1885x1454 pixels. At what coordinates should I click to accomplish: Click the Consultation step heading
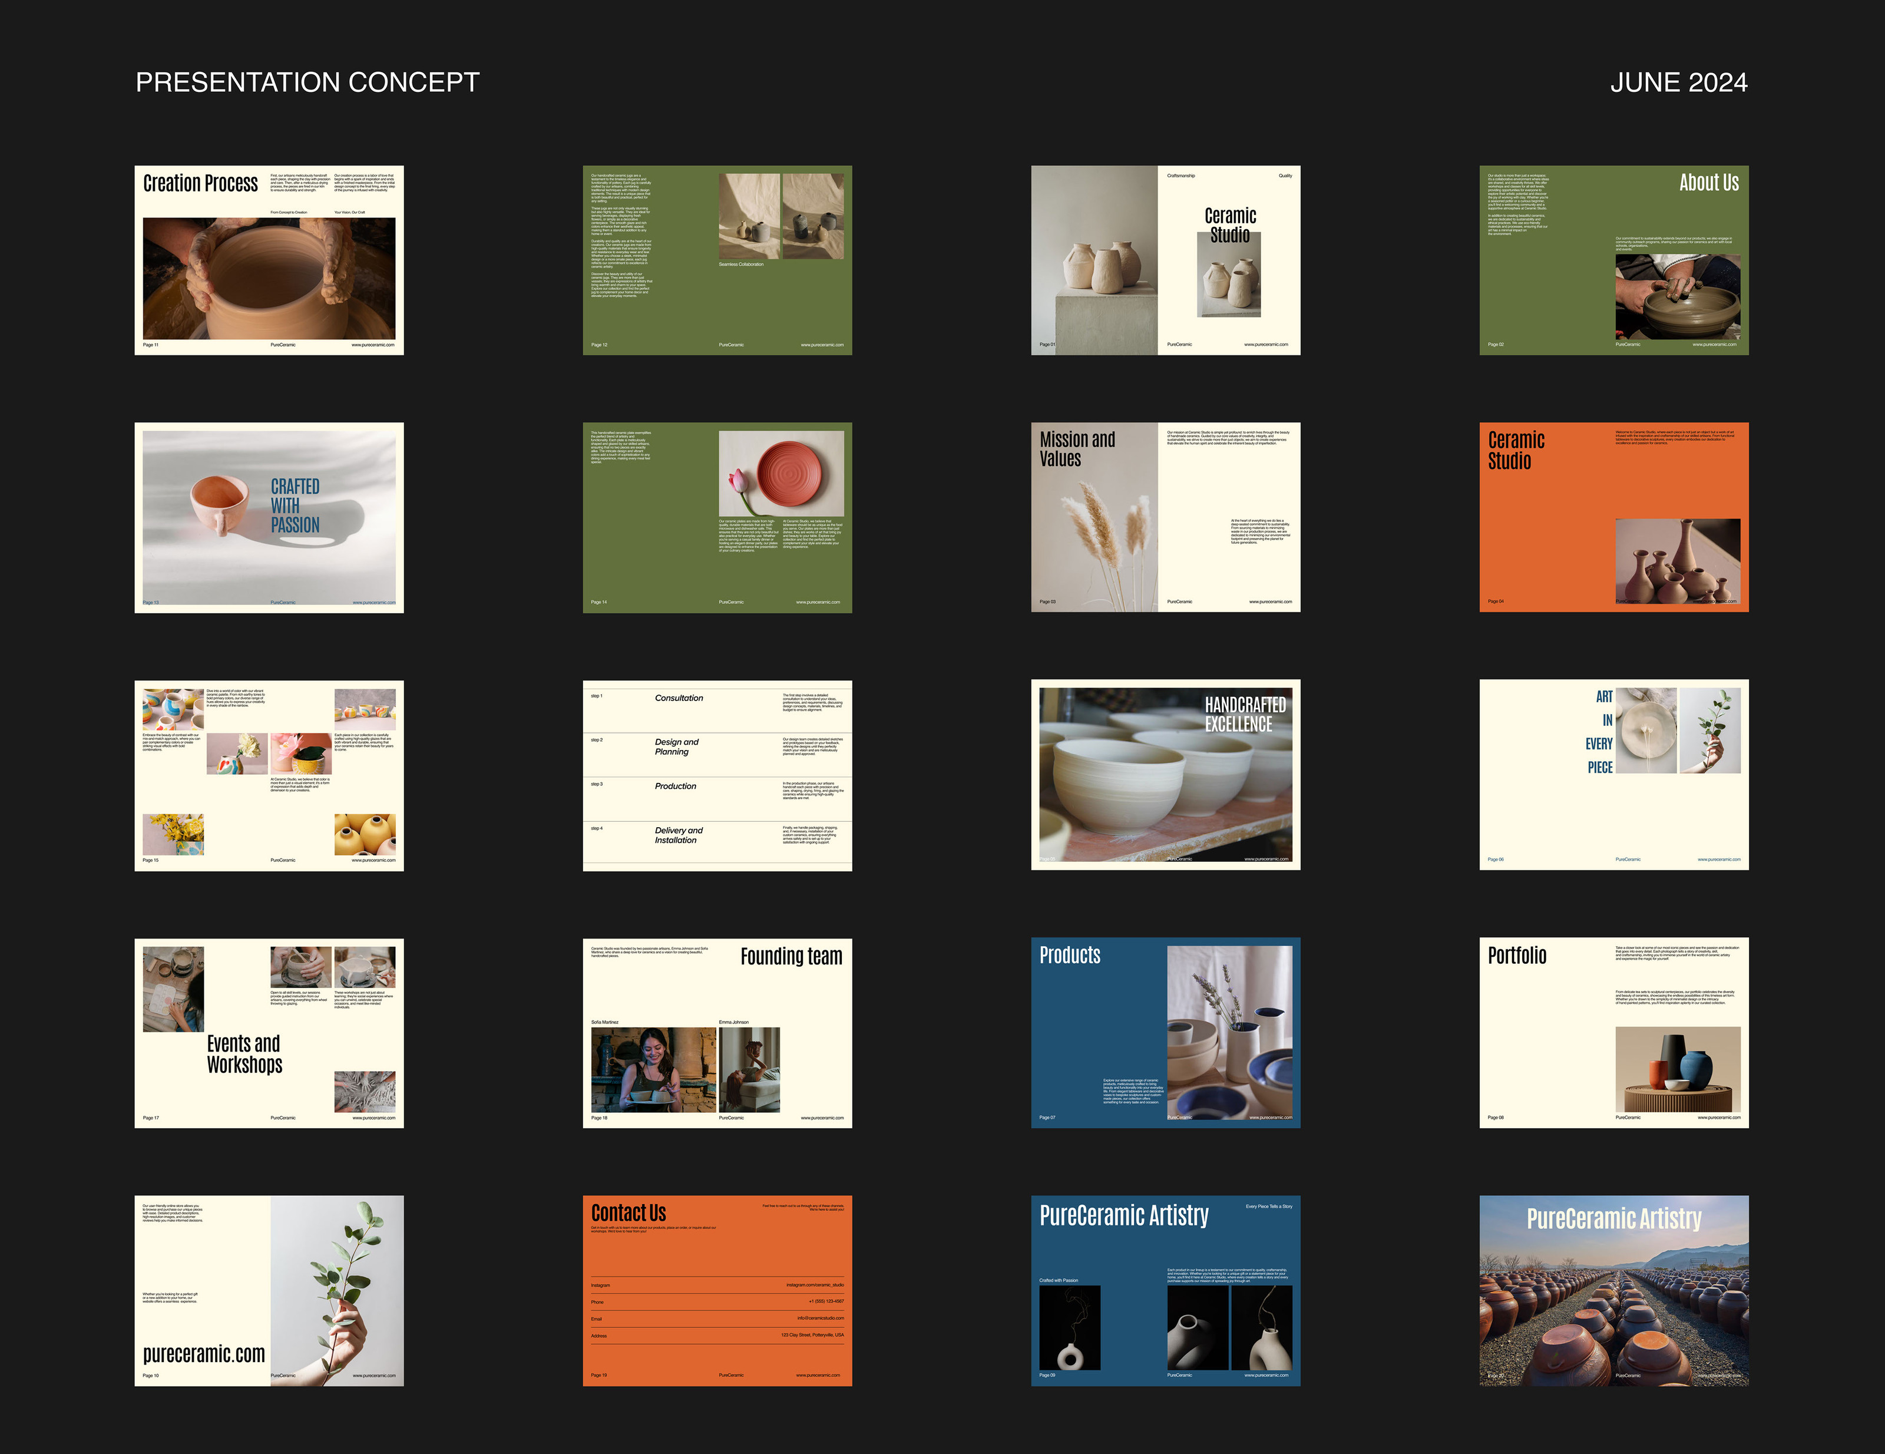[679, 698]
